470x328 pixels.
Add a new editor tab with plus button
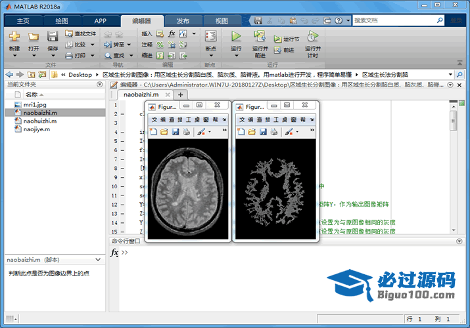click(x=181, y=94)
